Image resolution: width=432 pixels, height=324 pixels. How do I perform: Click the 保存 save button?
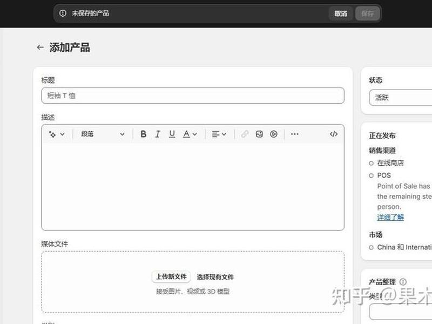368,13
